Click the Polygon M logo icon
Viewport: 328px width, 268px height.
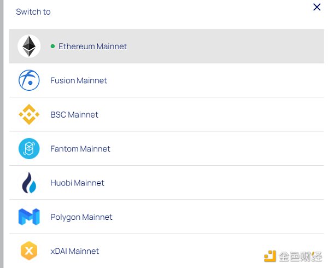click(29, 217)
